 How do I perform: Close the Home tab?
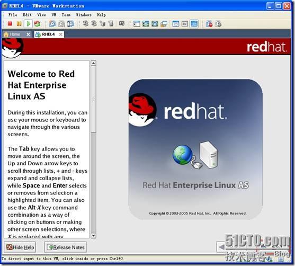28,34
